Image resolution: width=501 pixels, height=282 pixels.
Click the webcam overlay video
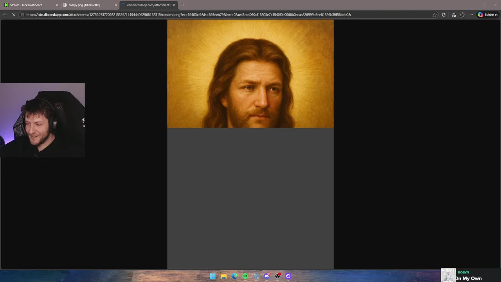[x=42, y=120]
